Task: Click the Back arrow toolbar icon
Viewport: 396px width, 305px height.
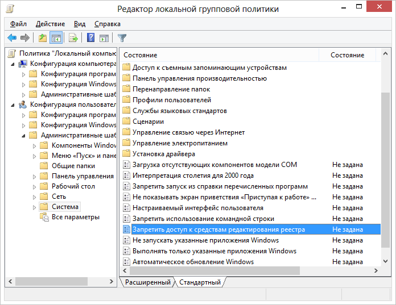Action: point(11,38)
